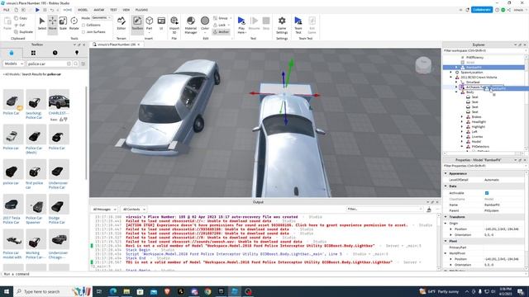This screenshot has width=529, height=297.
Task: Open Microsoft Edge from the taskbar
Action: click(x=113, y=291)
